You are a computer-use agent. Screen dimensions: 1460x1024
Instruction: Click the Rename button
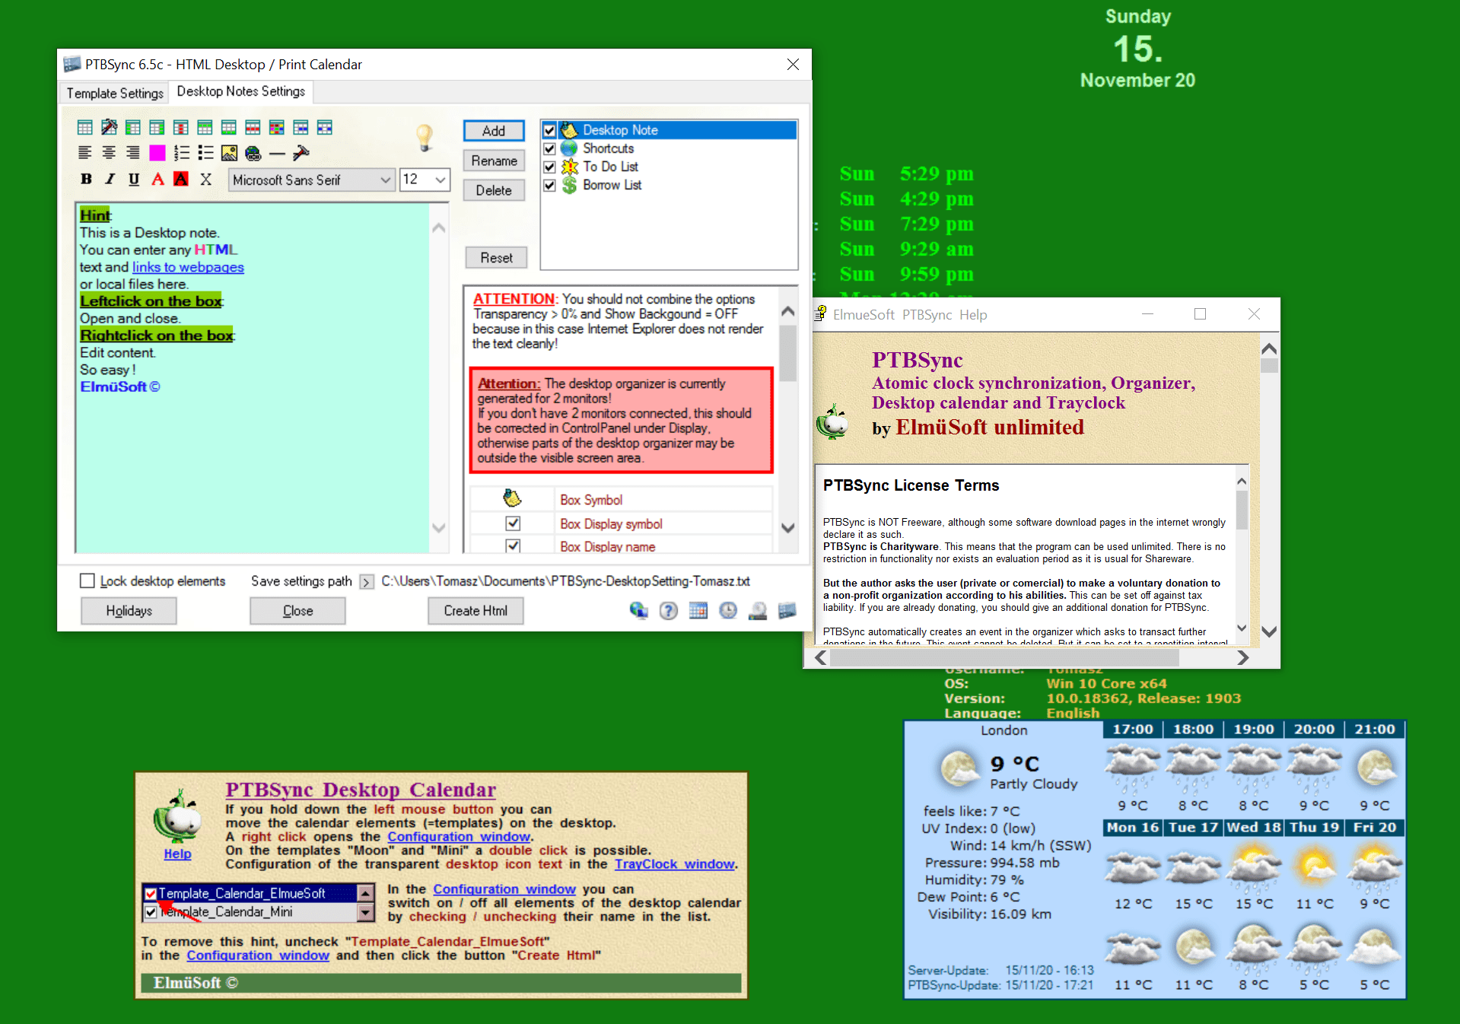point(494,161)
